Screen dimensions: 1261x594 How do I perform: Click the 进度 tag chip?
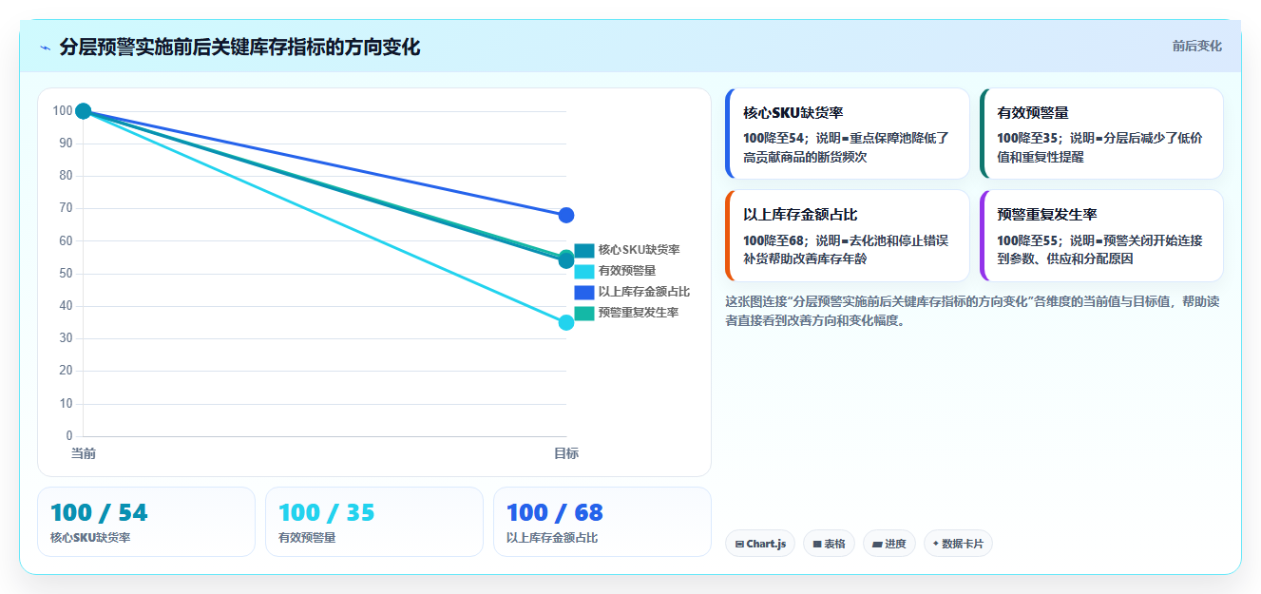point(889,544)
